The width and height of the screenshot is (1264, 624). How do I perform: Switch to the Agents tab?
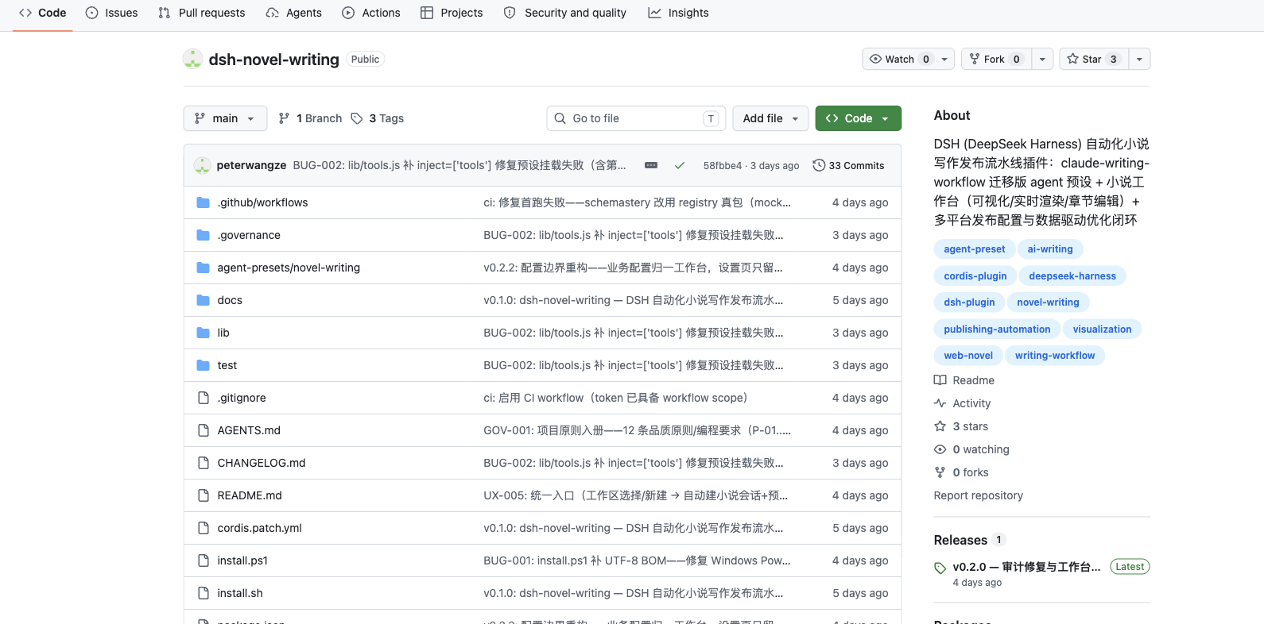[293, 13]
